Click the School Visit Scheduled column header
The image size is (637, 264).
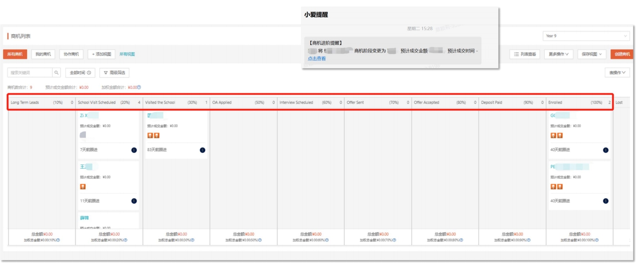click(x=109, y=103)
